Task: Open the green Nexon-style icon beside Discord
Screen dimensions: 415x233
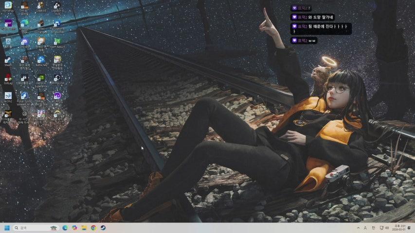Action: [x=57, y=43]
